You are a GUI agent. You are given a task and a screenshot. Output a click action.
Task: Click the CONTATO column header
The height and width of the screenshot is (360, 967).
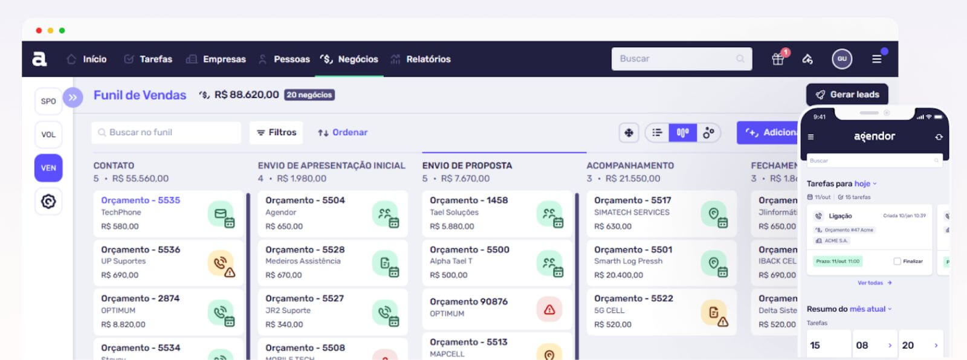(114, 166)
